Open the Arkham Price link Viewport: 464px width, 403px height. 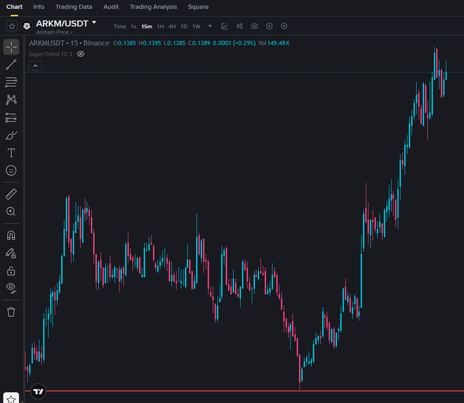[54, 32]
